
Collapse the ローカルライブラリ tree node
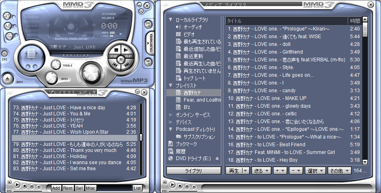[171, 20]
